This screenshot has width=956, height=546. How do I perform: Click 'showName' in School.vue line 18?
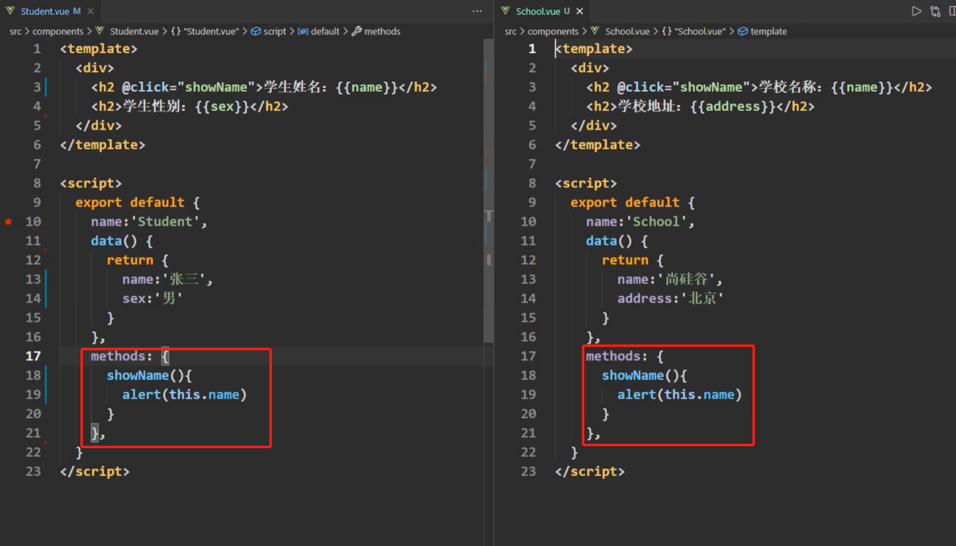633,375
